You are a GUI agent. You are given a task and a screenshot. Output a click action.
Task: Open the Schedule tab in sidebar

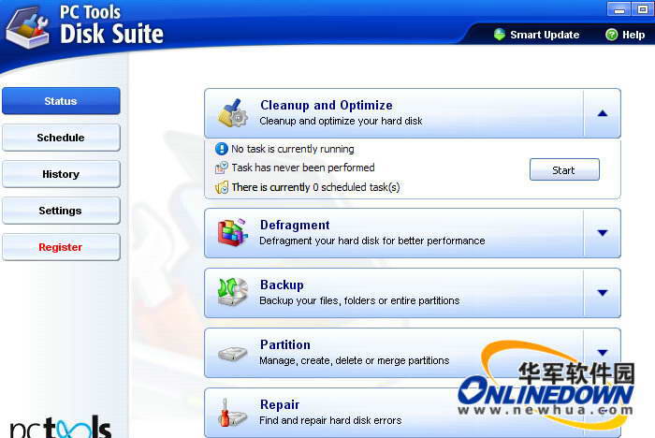[61, 138]
